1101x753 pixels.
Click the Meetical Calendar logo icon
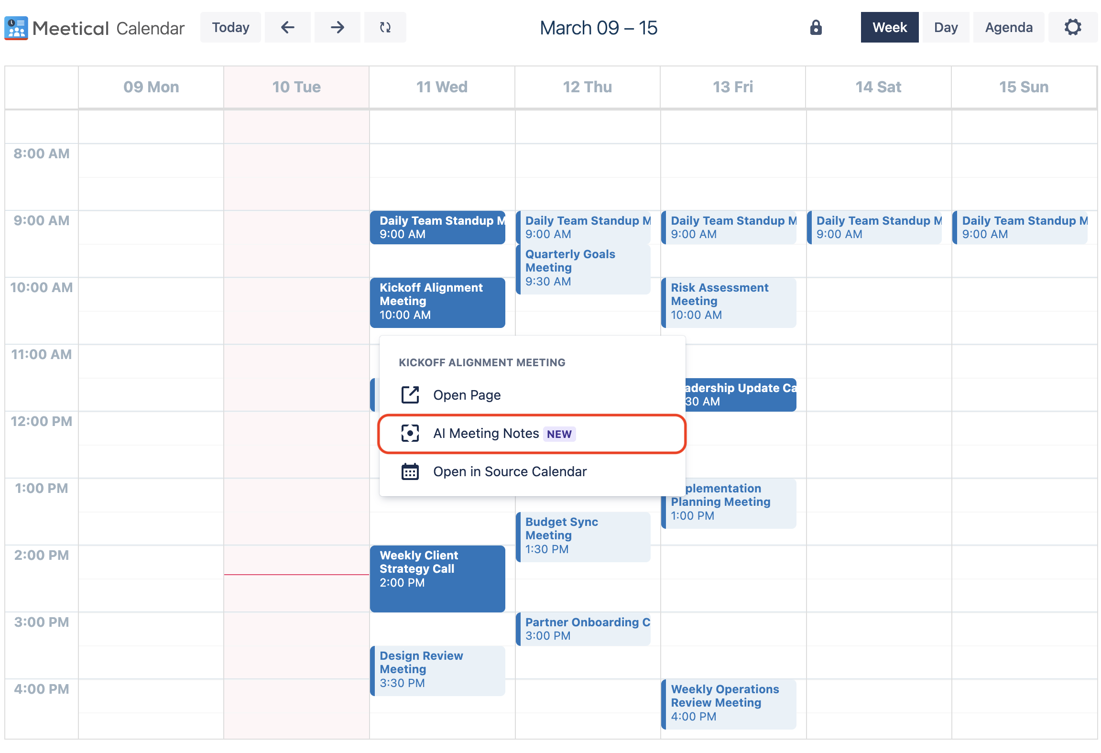tap(16, 28)
